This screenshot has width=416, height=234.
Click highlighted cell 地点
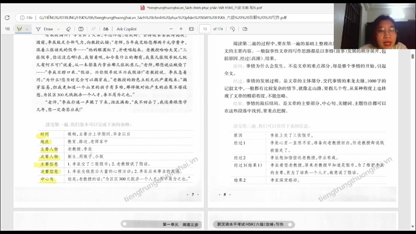45,142
